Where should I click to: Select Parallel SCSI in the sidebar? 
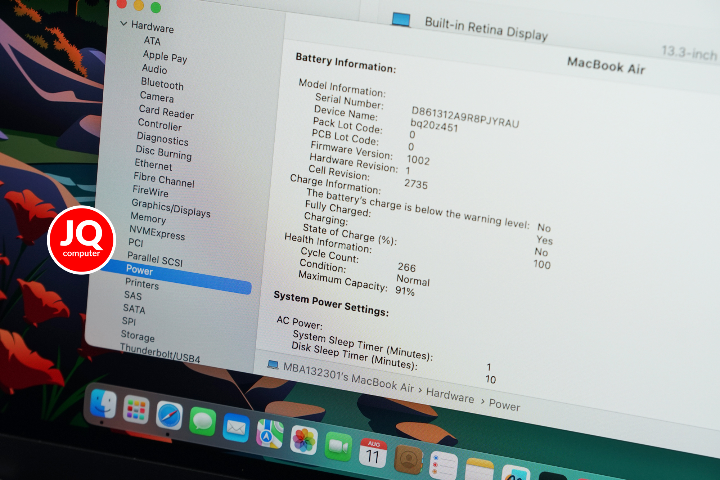[155, 260]
